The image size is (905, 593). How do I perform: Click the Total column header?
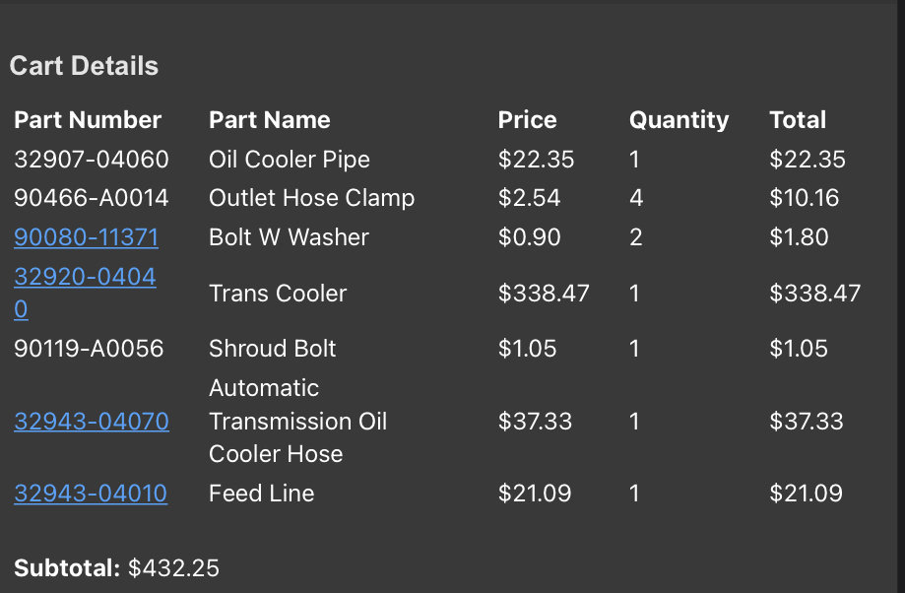click(x=798, y=120)
